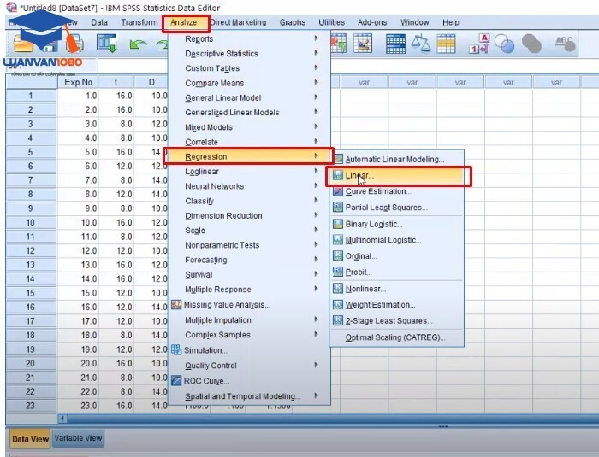The width and height of the screenshot is (599, 457).
Task: Open Missing Value Analysis from Analyze menu
Action: point(227,305)
